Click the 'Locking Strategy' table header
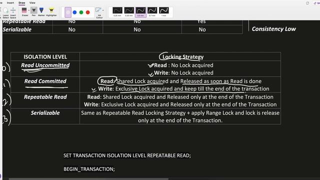The image size is (320, 180). [x=183, y=56]
